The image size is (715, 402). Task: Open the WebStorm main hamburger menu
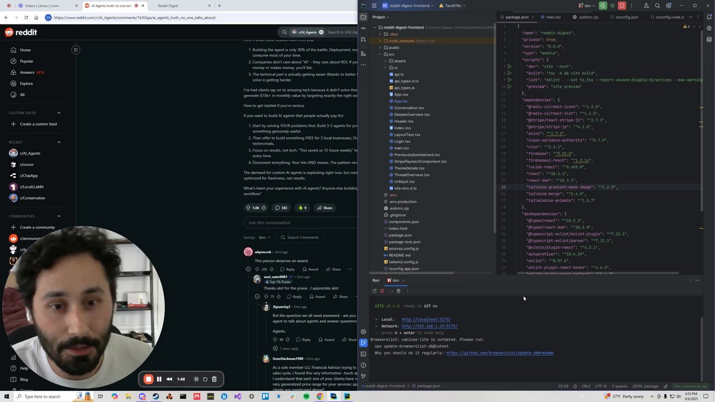374,6
